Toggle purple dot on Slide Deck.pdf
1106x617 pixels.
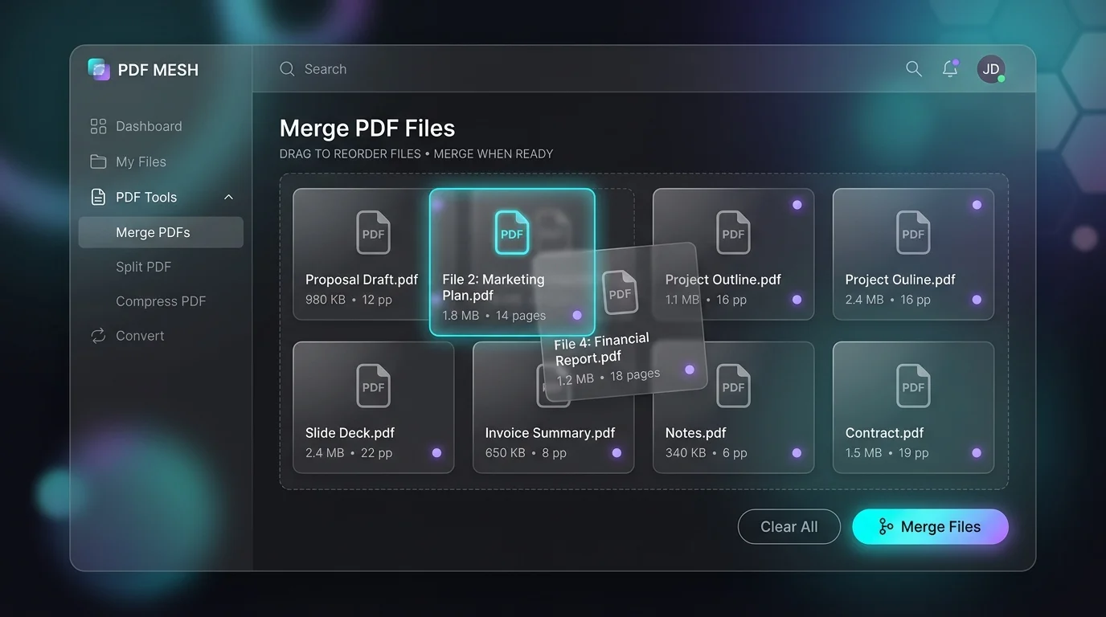pyautogui.click(x=436, y=453)
